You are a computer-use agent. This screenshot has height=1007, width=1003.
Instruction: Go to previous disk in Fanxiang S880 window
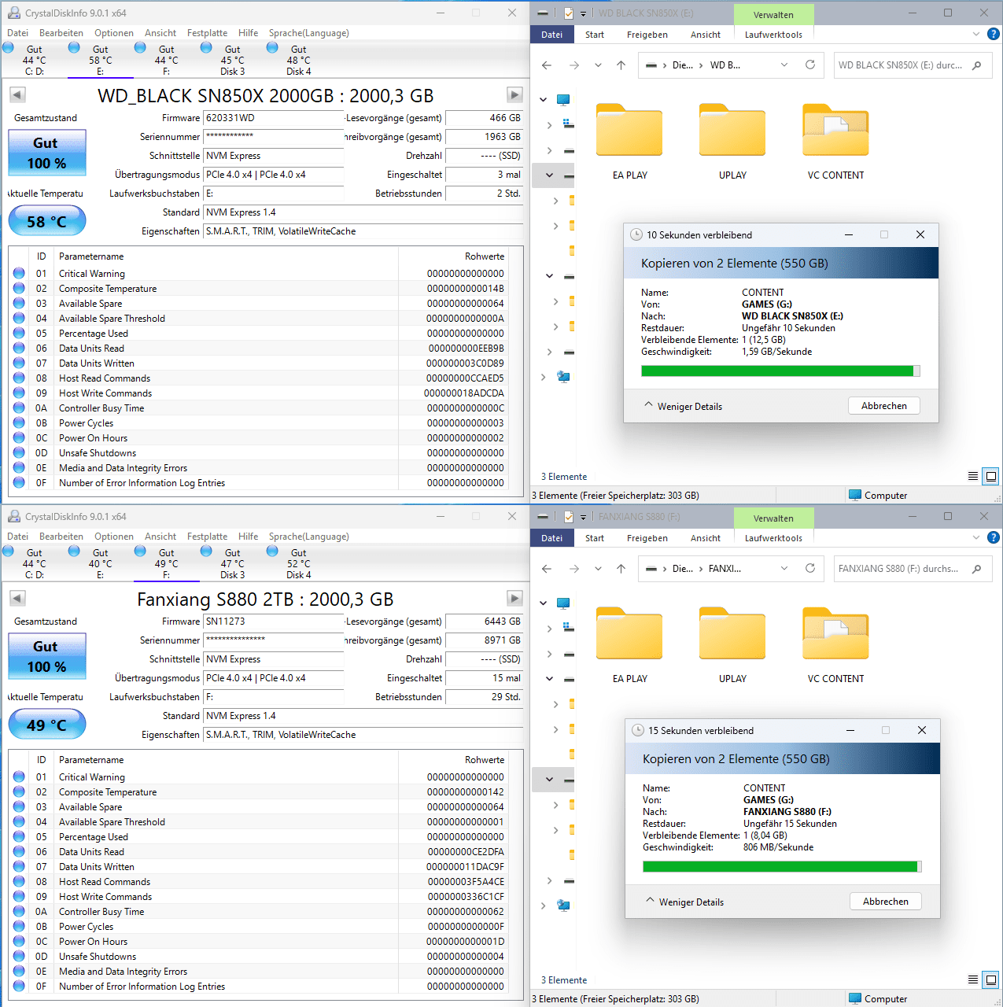17,598
